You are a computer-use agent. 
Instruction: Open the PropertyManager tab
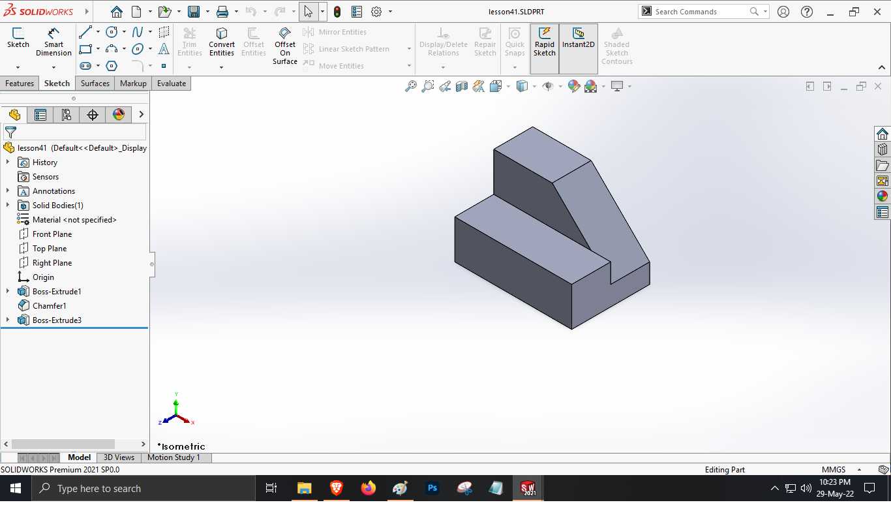(x=40, y=115)
